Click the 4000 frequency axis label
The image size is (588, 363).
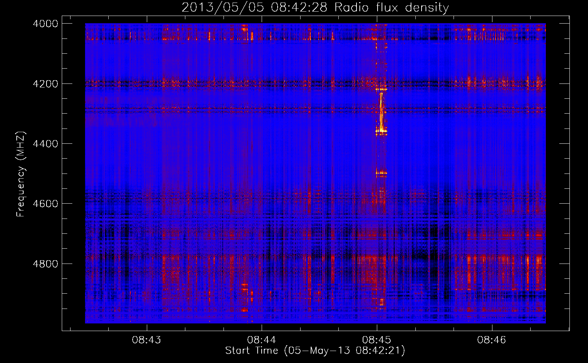pos(45,24)
